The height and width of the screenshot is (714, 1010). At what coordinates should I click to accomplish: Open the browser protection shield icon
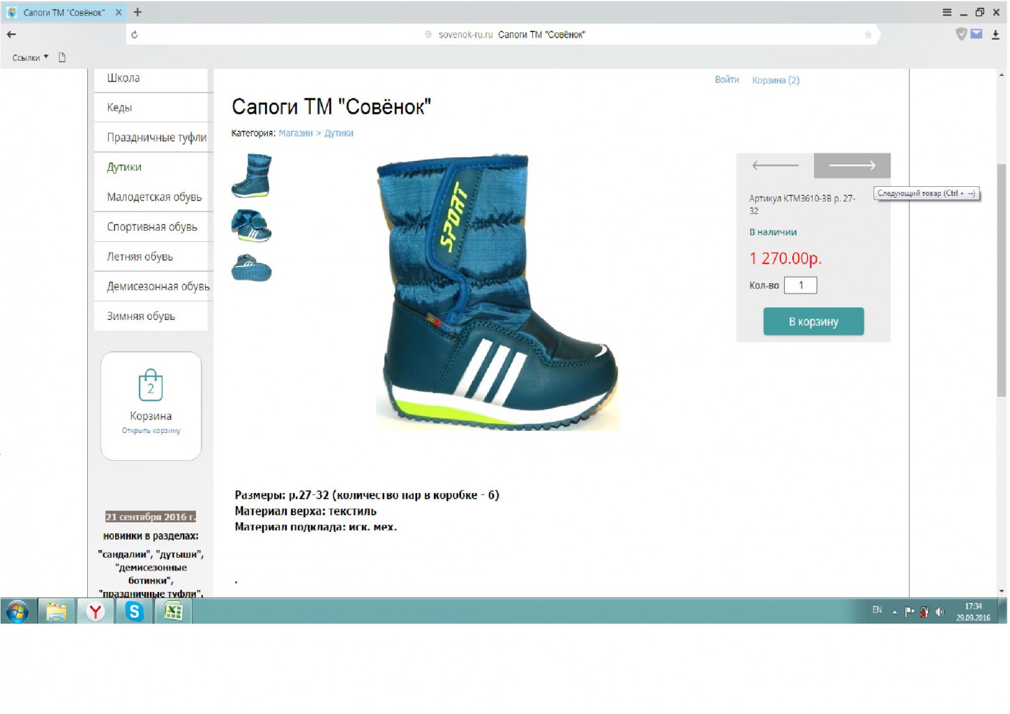pyautogui.click(x=961, y=33)
